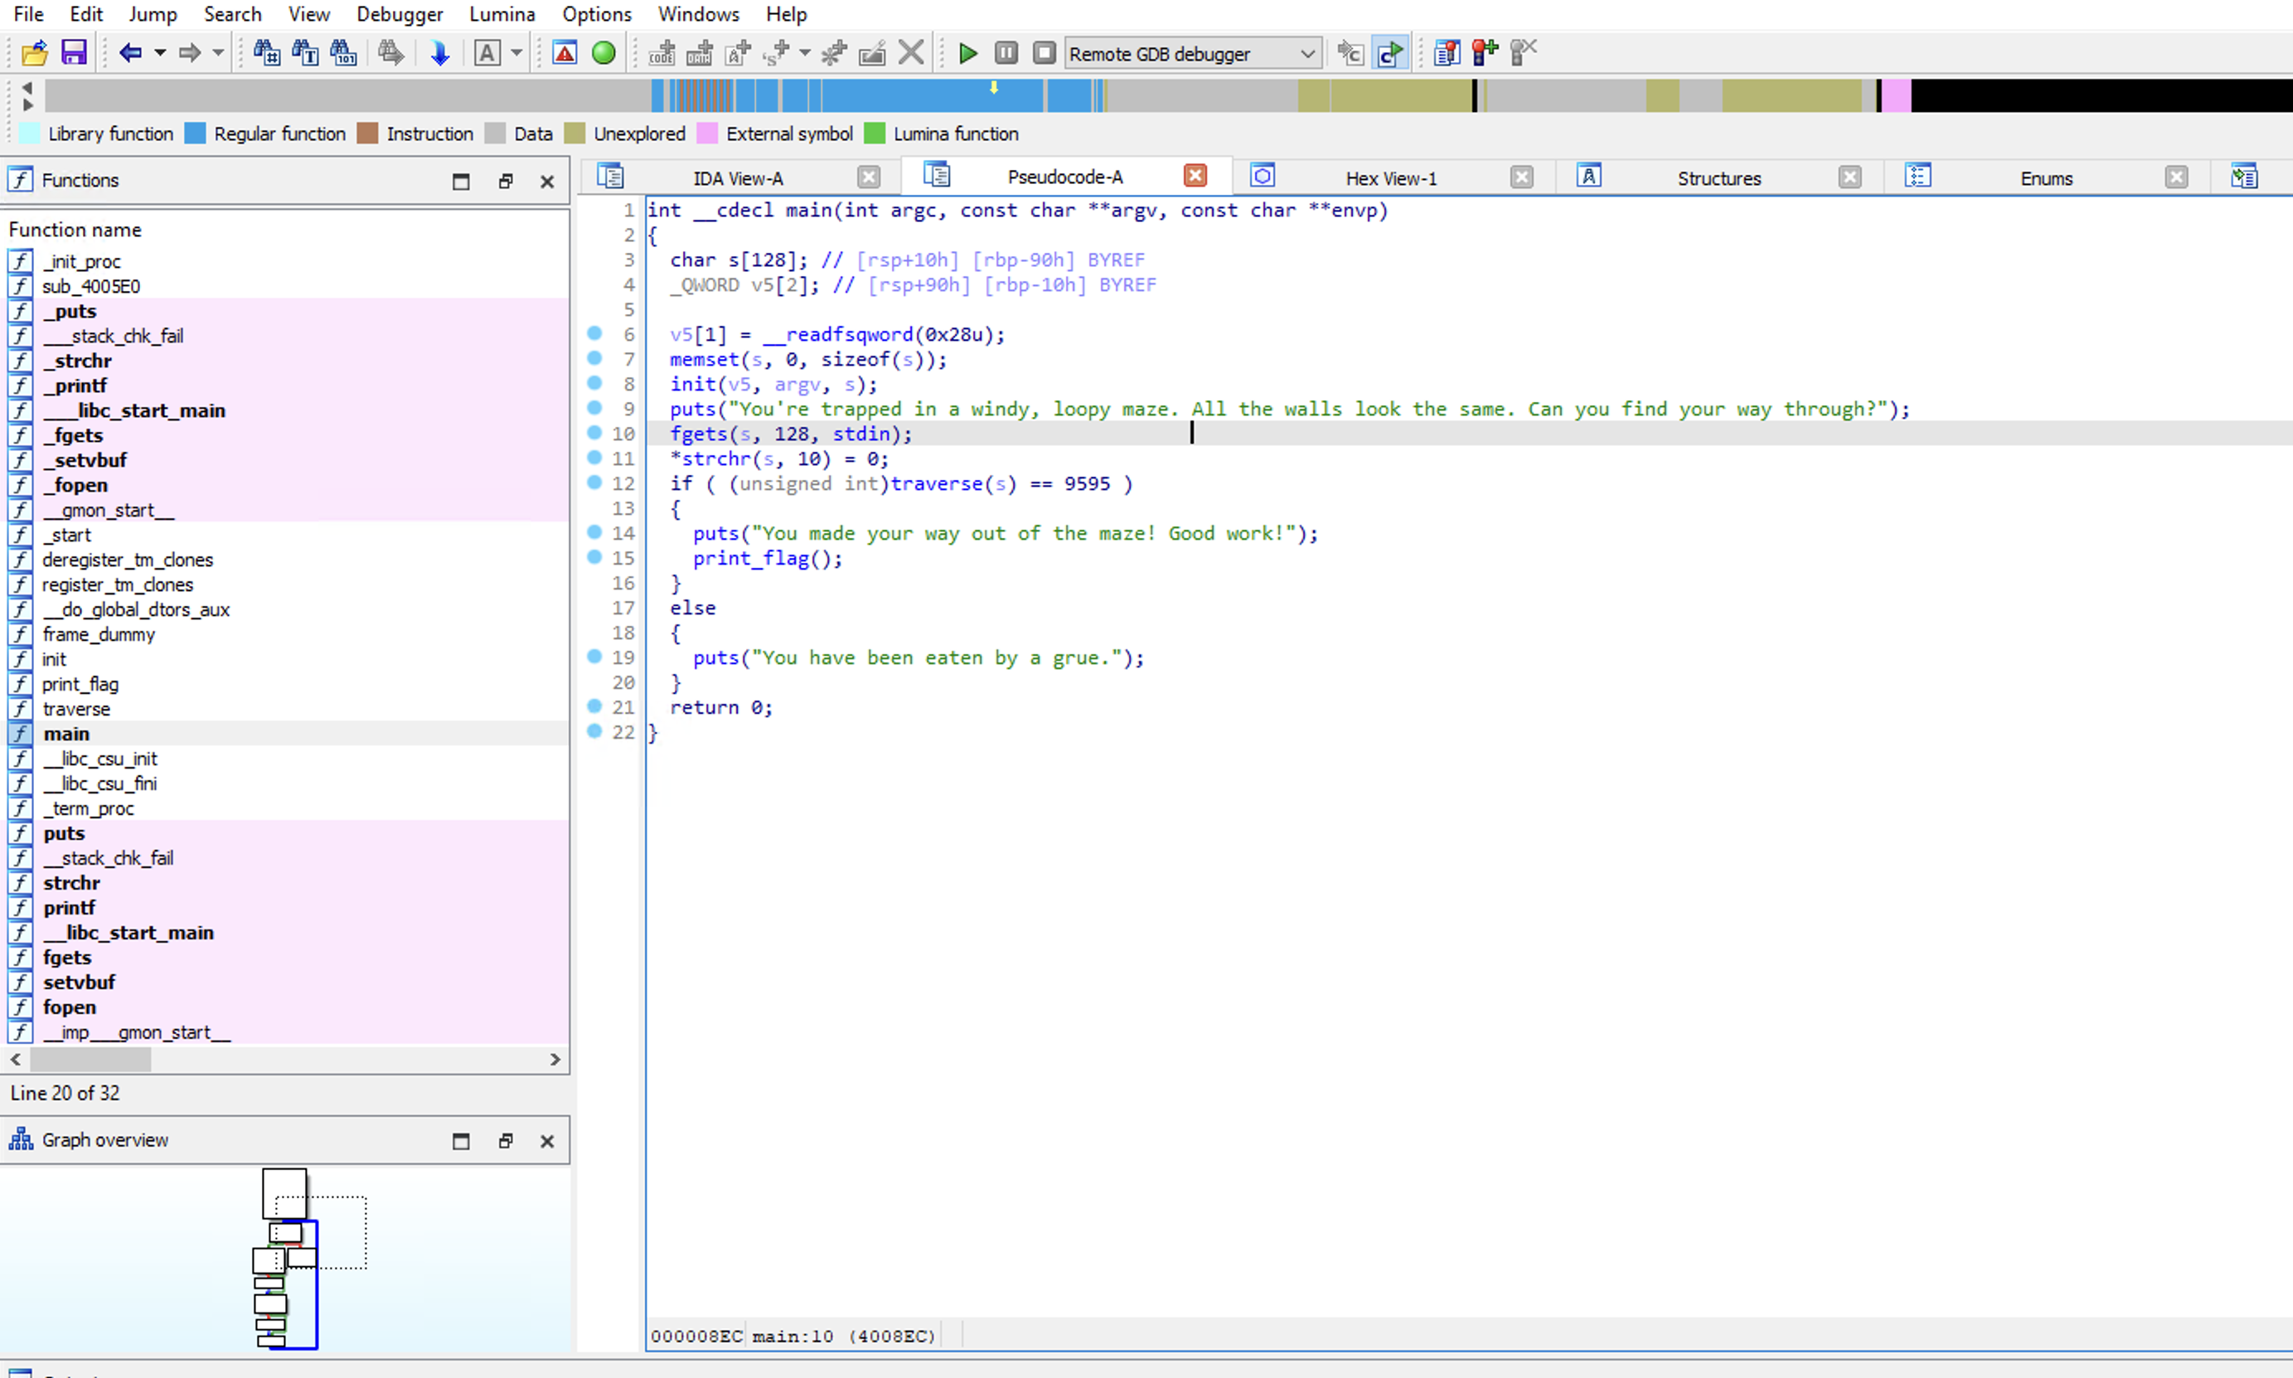Start the process with green play button
Screen dimensions: 2293x1378
(967, 53)
